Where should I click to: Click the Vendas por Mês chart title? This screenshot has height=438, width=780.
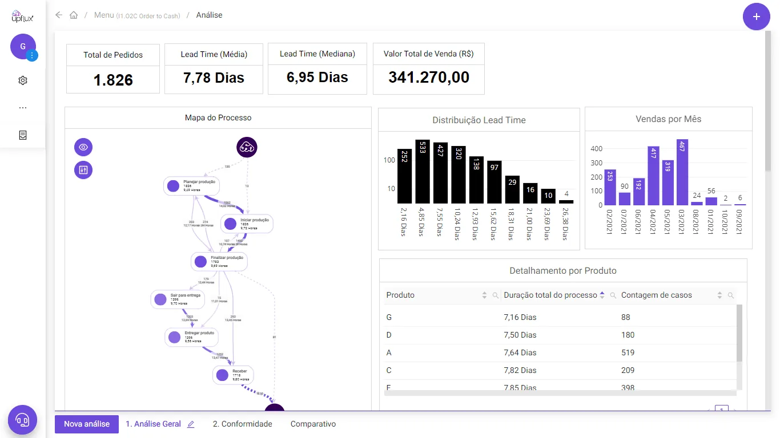click(x=669, y=119)
